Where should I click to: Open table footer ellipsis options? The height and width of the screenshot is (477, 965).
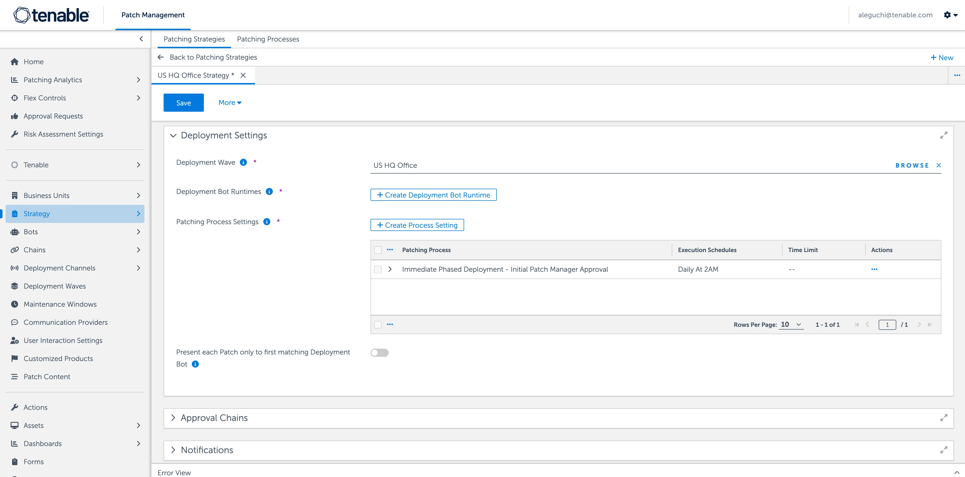click(390, 325)
